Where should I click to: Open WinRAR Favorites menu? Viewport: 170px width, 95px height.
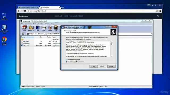(41, 24)
